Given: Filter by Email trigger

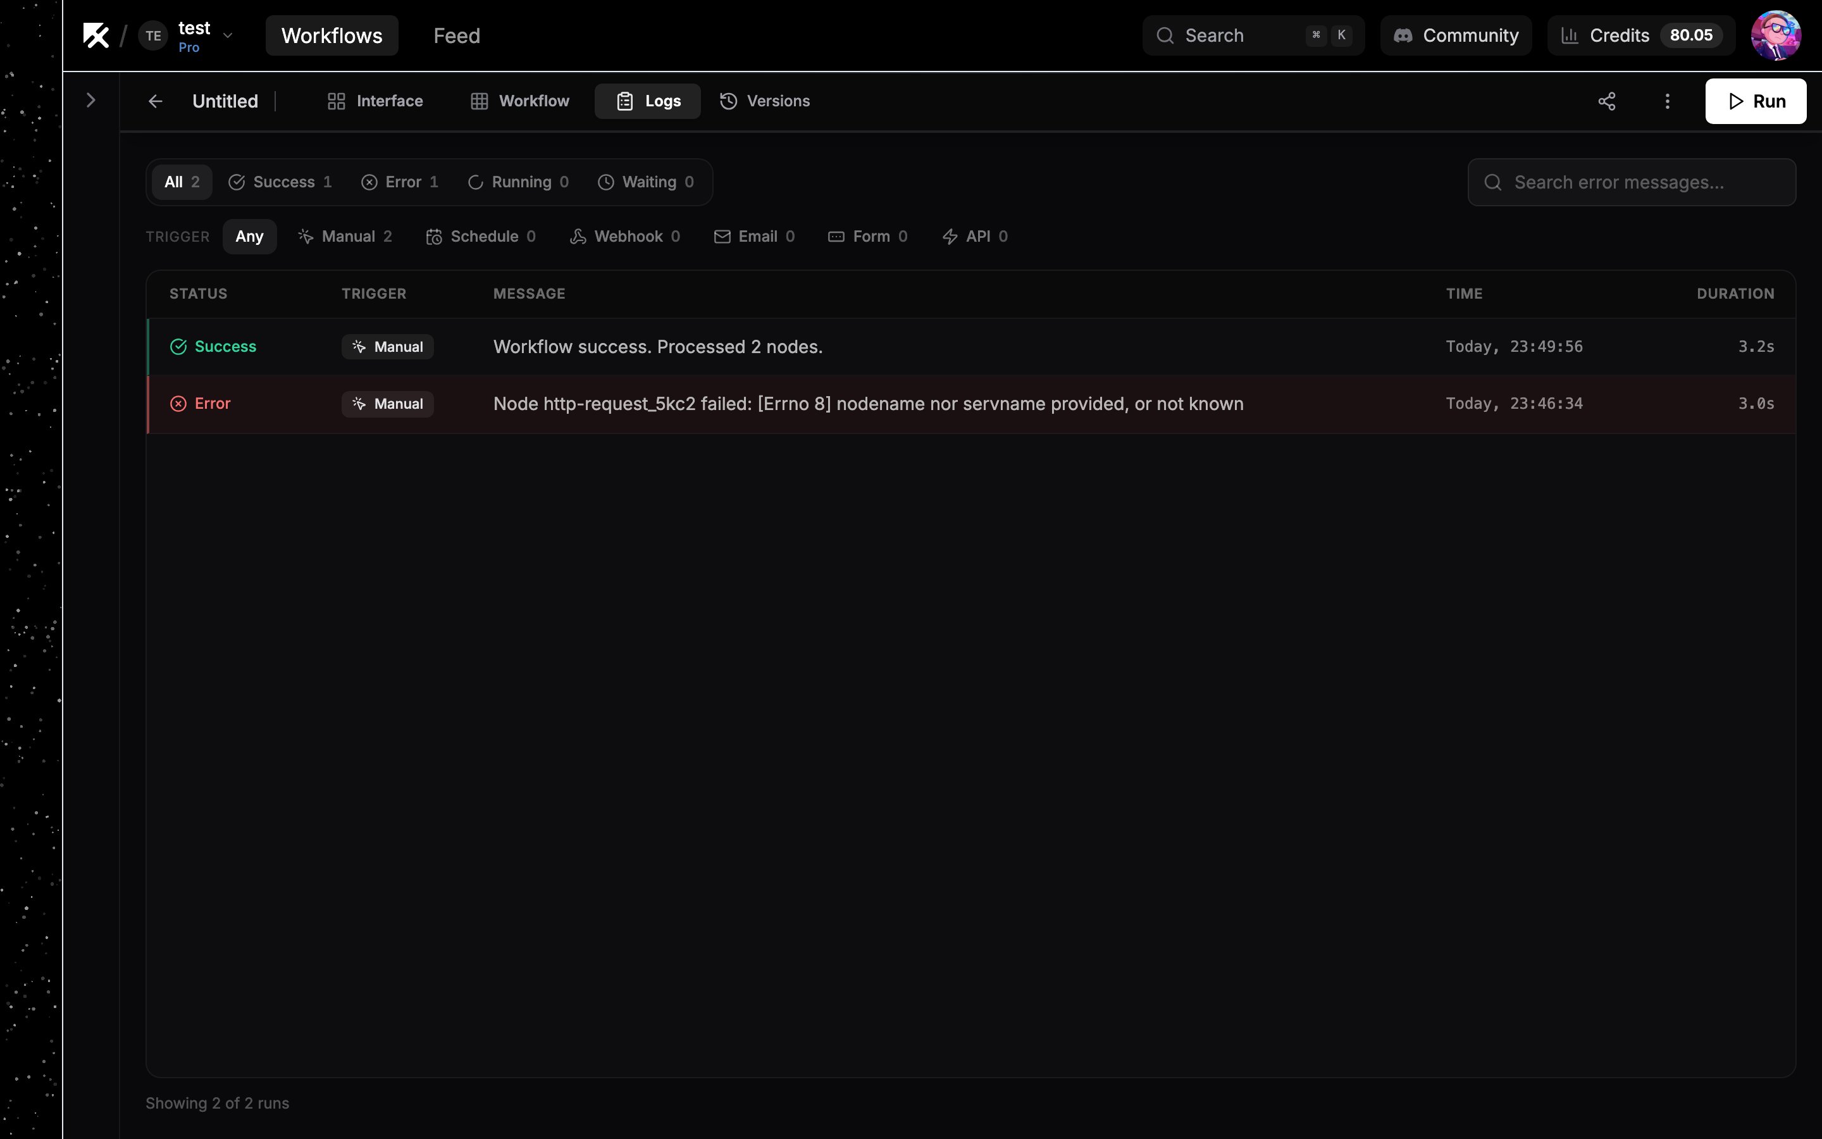Looking at the screenshot, I should [754, 237].
